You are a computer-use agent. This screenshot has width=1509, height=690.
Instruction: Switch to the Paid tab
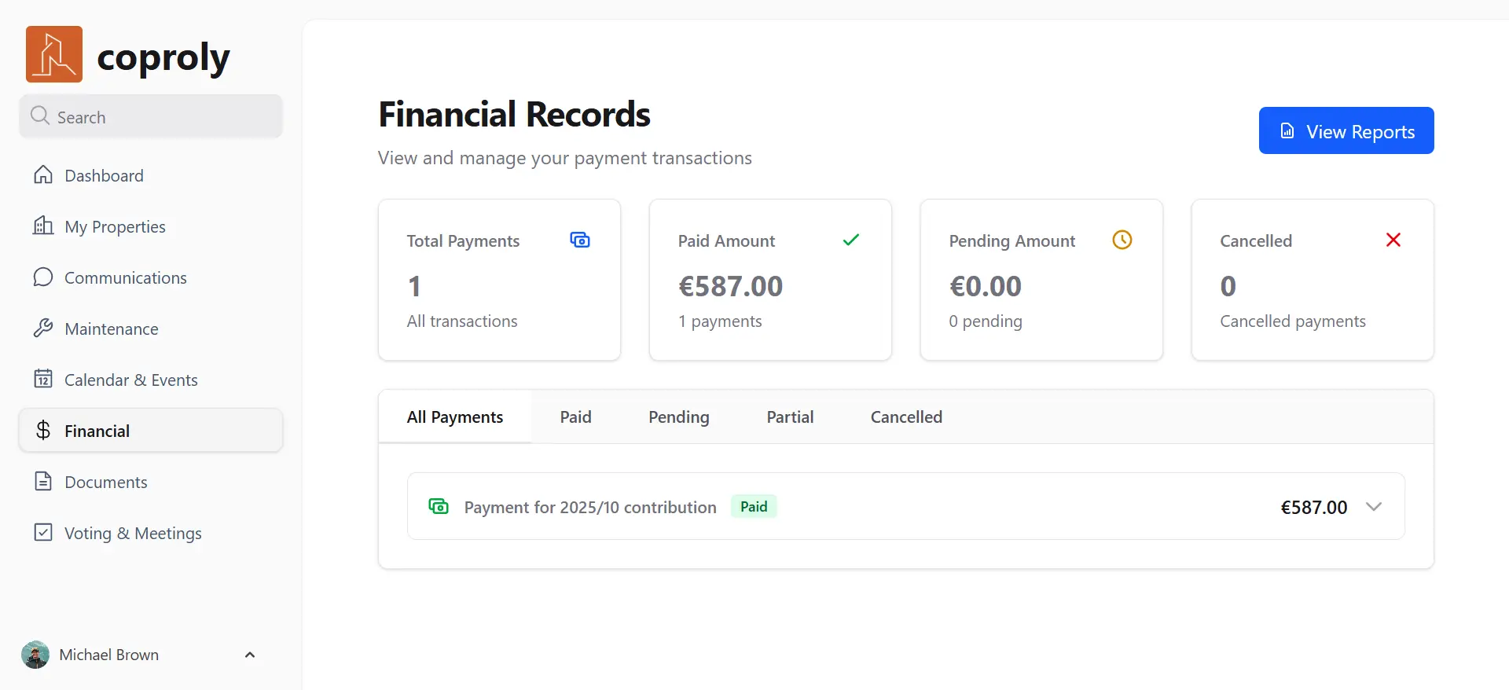pyautogui.click(x=576, y=417)
